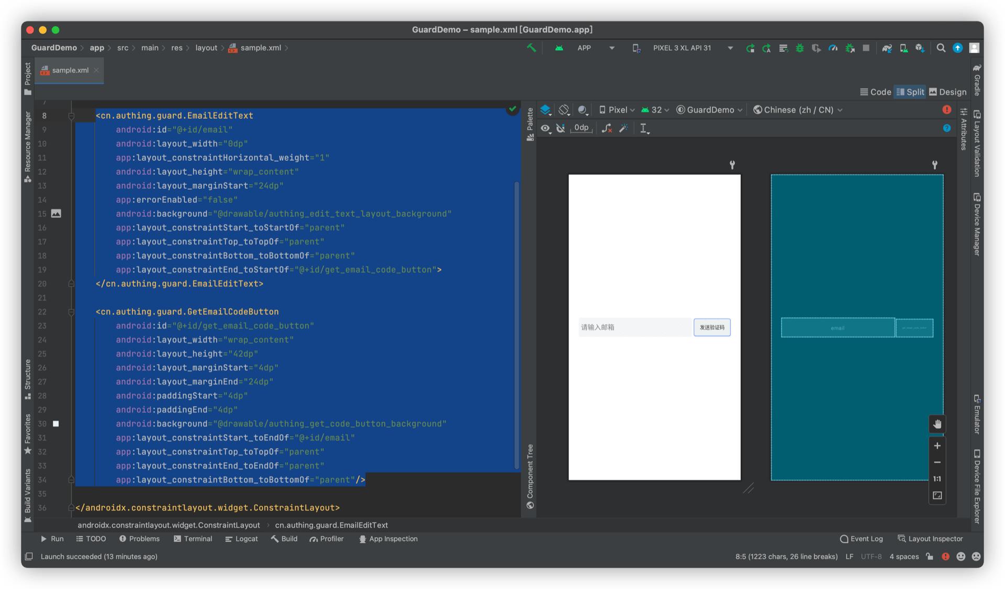
Task: Collapse the EmailEditText tag fold marker at line 8
Action: (71, 116)
